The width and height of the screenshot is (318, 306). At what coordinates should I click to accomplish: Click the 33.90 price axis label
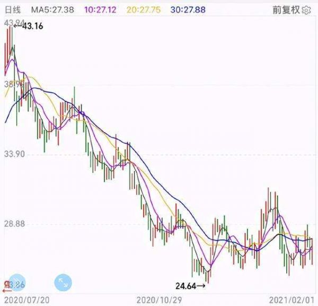pyautogui.click(x=14, y=154)
